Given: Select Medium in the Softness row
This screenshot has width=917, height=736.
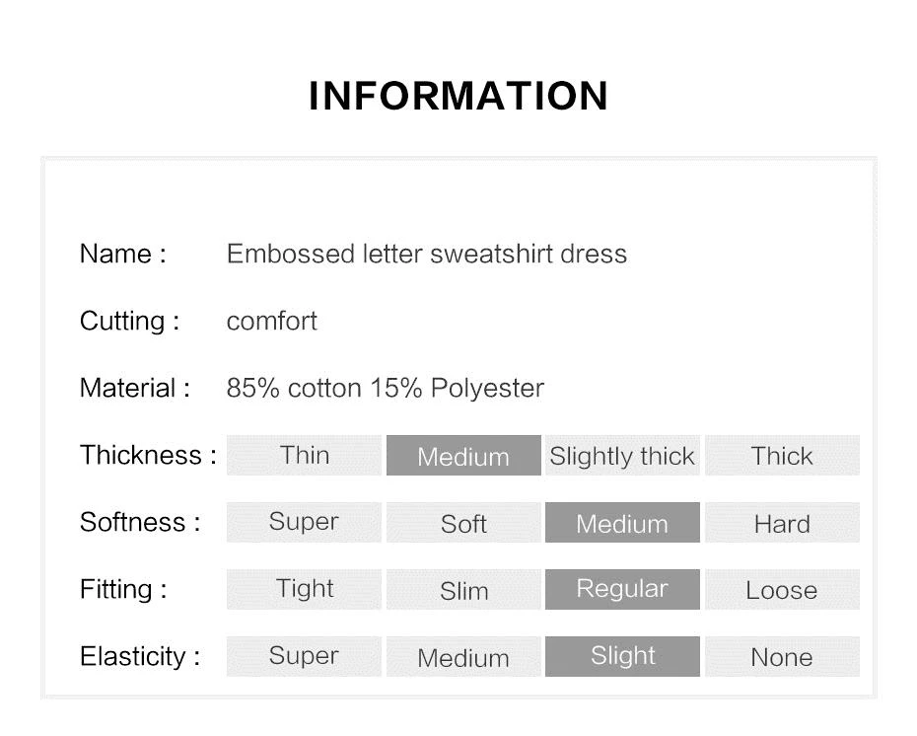Looking at the screenshot, I should (622, 522).
